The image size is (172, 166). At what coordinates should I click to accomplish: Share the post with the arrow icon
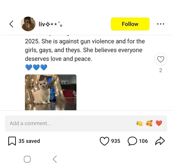(160, 141)
